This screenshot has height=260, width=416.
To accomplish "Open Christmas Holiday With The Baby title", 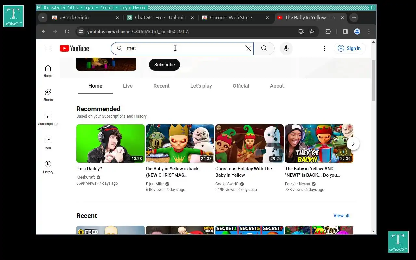I will (244, 172).
